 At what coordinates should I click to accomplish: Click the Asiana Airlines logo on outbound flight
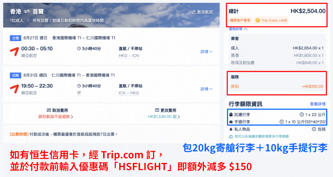pos(15,51)
